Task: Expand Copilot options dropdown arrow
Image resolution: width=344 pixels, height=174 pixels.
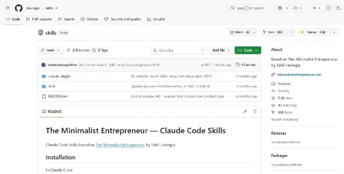Action: pos(287,8)
